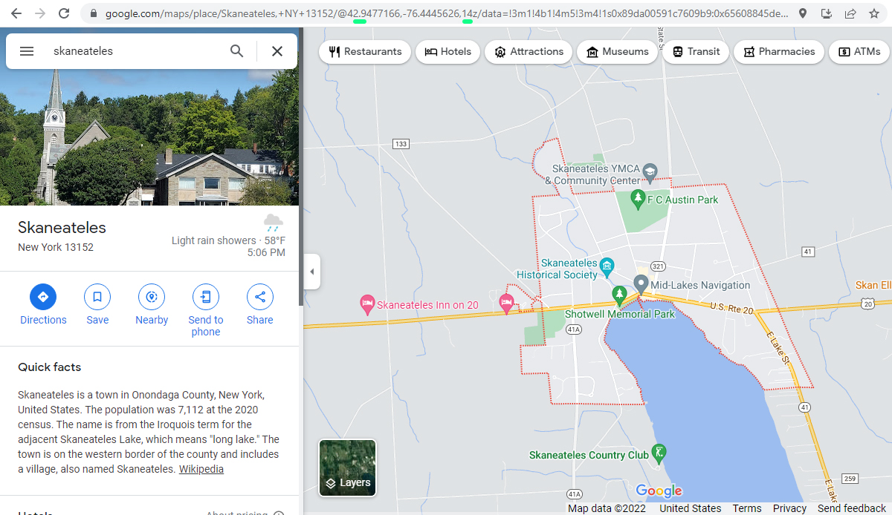Filter map by Hotels
The height and width of the screenshot is (515, 892).
[x=448, y=52]
